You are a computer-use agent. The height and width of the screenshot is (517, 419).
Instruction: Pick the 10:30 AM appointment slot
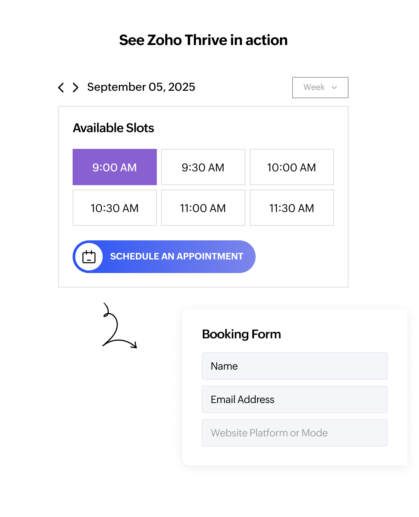coord(114,208)
